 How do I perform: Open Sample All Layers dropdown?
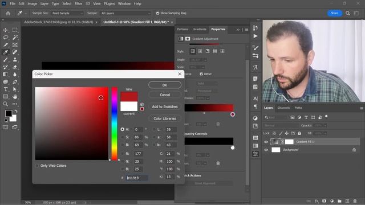(125, 13)
